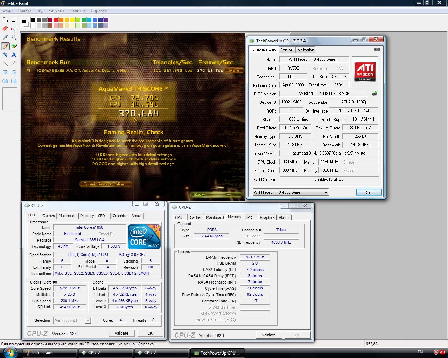Switch to lelik - Paint in taskbar

coord(50,353)
